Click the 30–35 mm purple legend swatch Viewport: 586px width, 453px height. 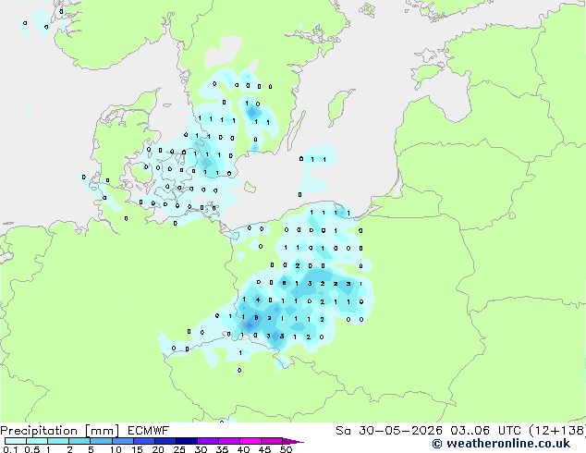coord(207,441)
